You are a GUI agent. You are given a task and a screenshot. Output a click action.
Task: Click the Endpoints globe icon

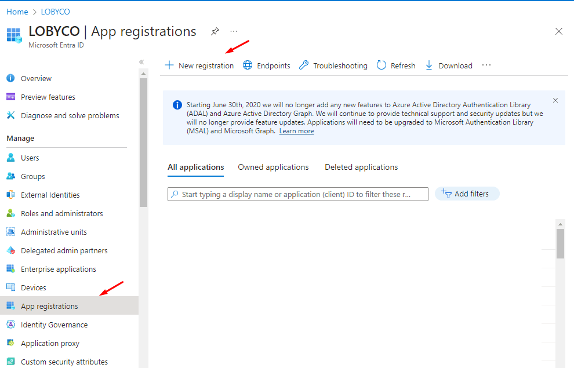[248, 65]
